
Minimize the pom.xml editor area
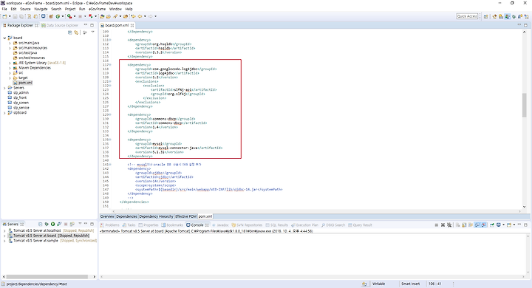pyautogui.click(x=519, y=25)
